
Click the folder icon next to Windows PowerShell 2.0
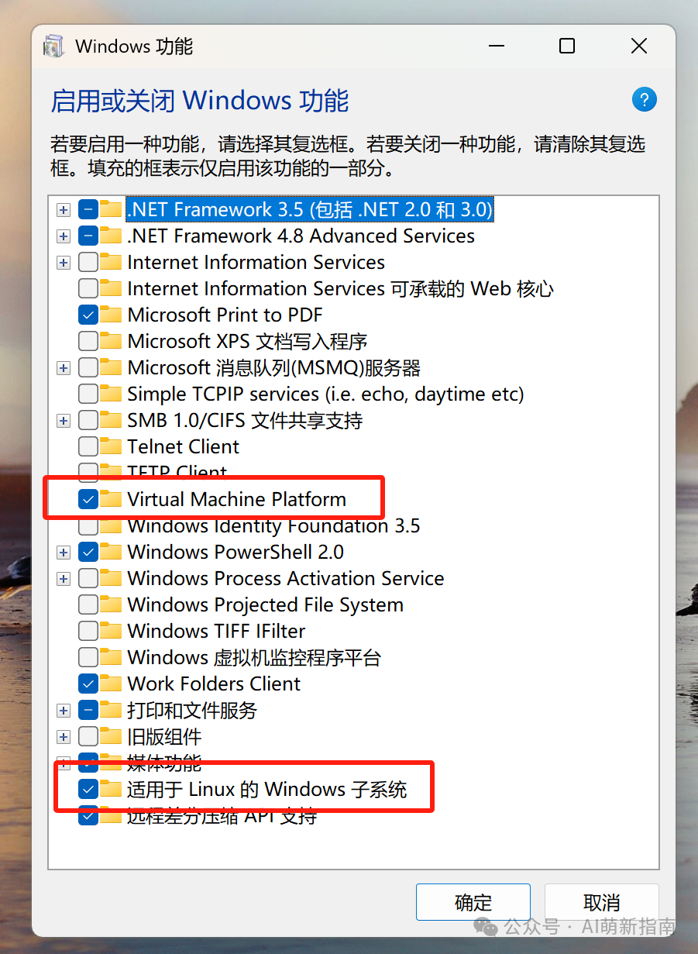coord(112,552)
